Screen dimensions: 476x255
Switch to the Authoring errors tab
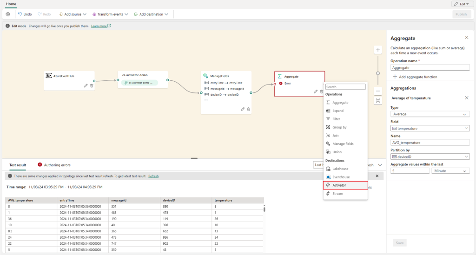pos(54,165)
